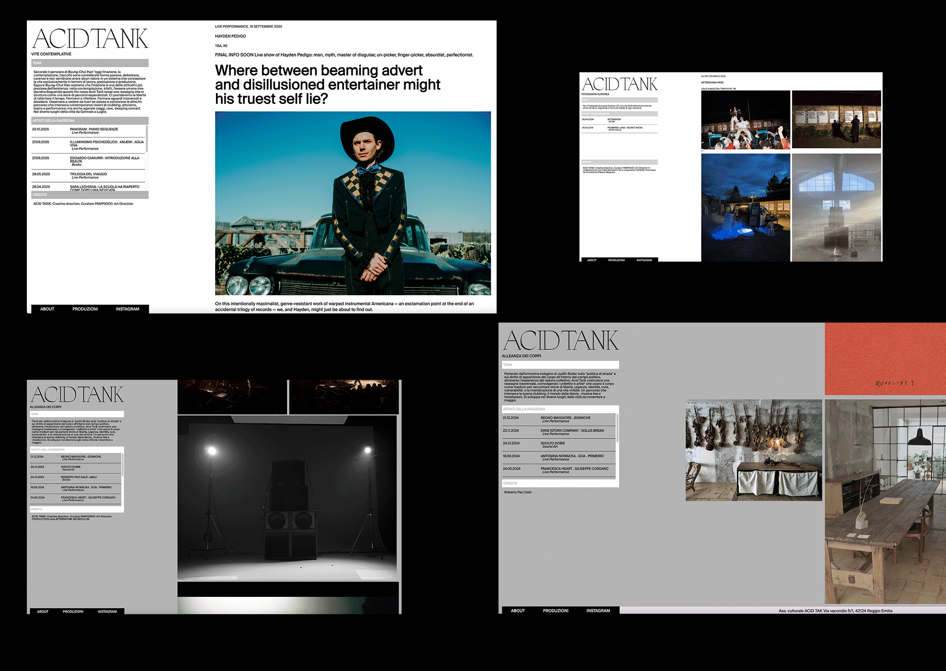Open 'DIKIE ISTORII COMPANY : SOLUS BREAK' entry

[x=572, y=431]
